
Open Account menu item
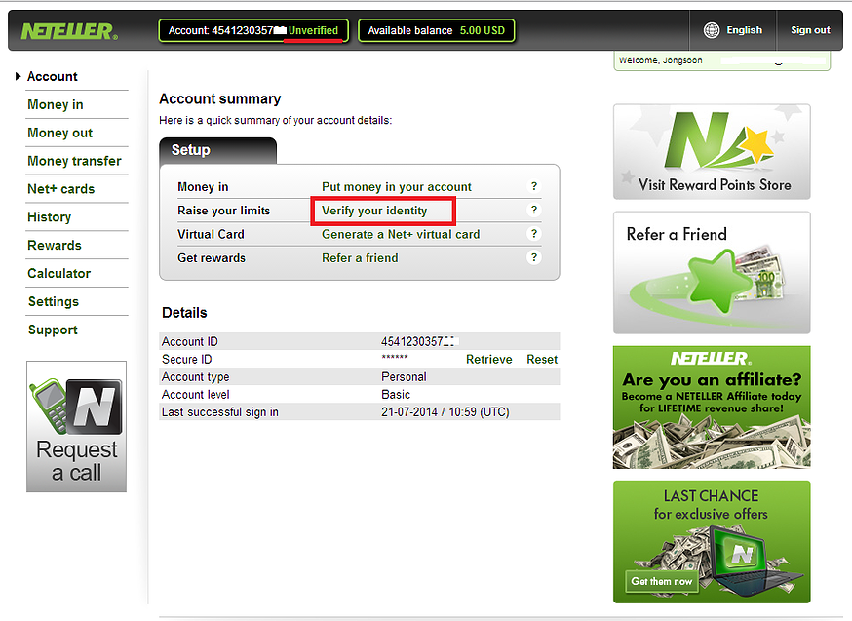[x=53, y=77]
